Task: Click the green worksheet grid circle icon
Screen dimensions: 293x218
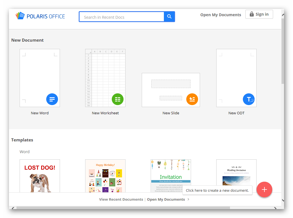Action: tap(118, 99)
